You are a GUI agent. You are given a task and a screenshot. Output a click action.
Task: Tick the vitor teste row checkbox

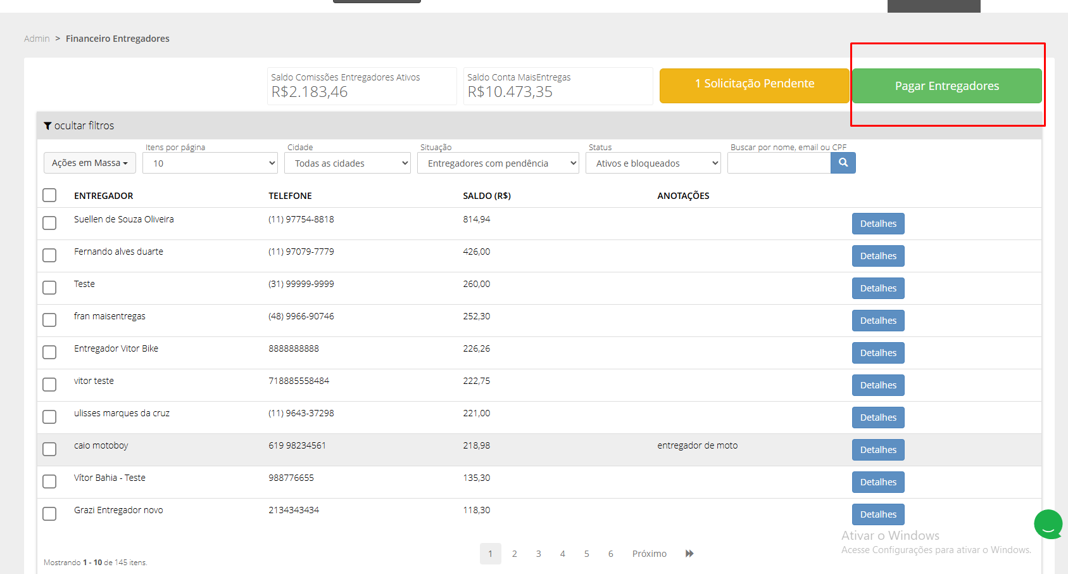[x=49, y=385]
